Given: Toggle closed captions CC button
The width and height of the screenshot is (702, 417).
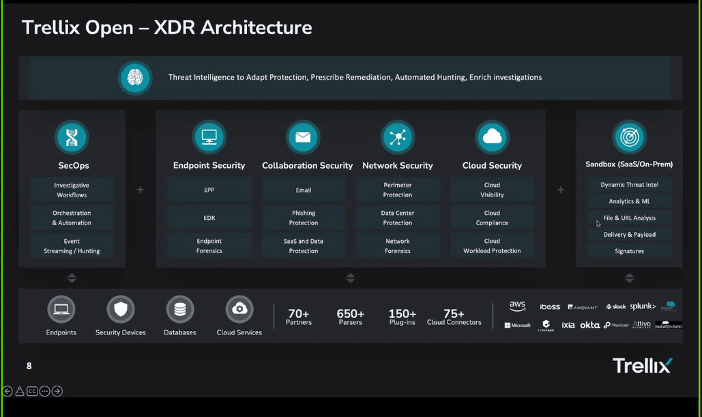Looking at the screenshot, I should 32,391.
